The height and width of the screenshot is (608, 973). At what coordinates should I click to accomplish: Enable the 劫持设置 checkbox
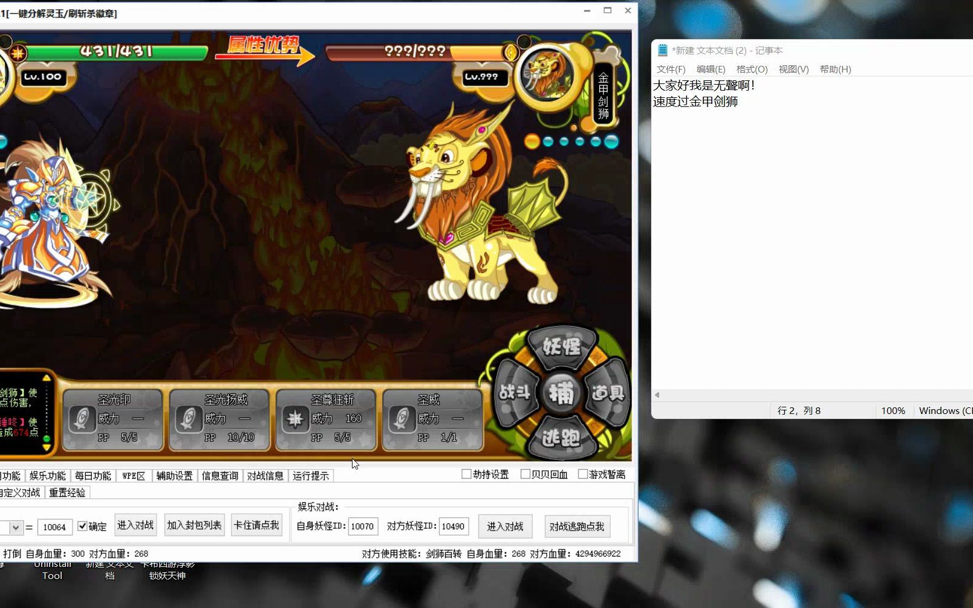click(x=466, y=474)
